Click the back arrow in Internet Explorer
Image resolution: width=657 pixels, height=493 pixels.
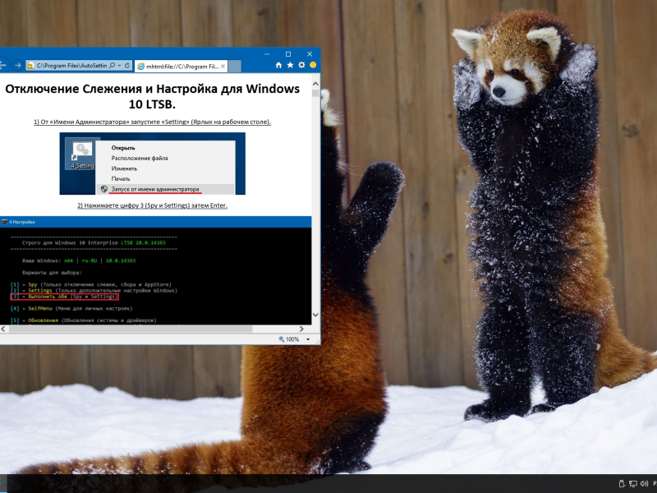point(2,66)
